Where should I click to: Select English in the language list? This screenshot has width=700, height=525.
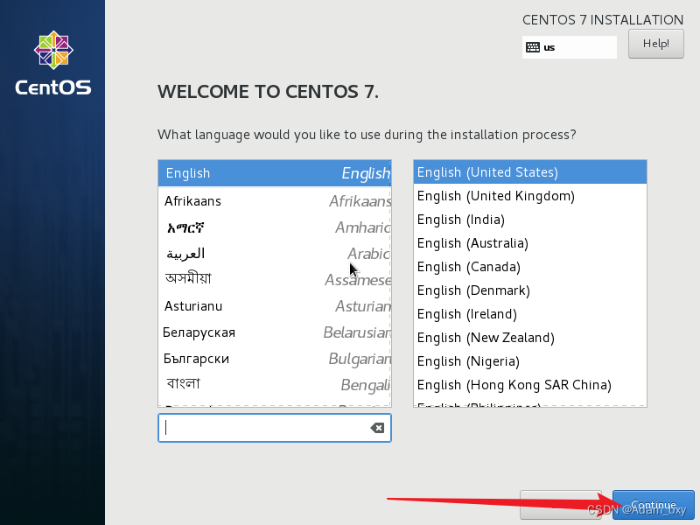coord(275,173)
